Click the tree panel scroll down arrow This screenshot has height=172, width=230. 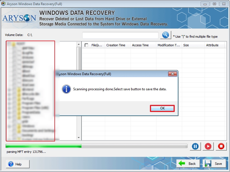coord(79,138)
